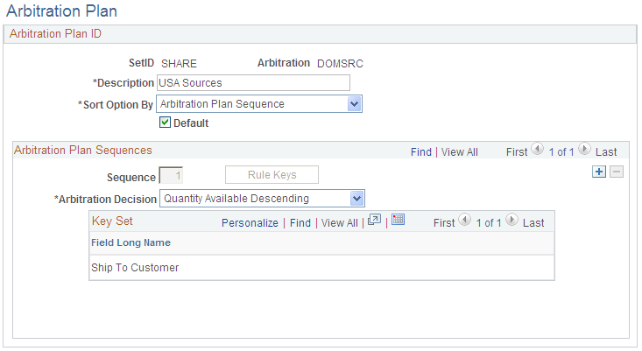Delete the current sequence row with minus icon
642x351 pixels.
(x=617, y=172)
